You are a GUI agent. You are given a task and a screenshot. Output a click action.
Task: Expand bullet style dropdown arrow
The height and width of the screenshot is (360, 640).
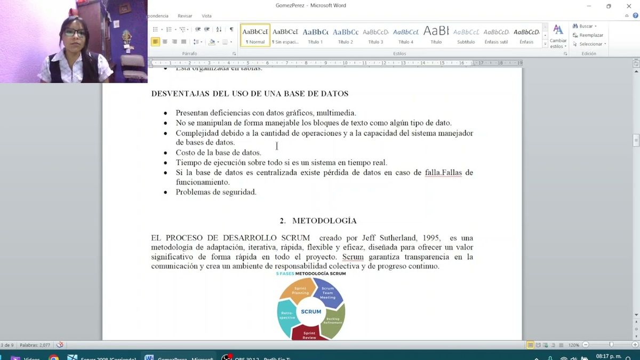click(x=162, y=29)
